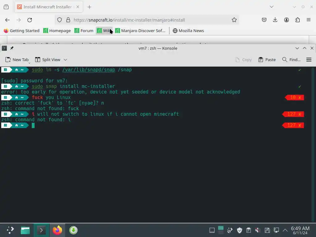Viewport: 316px width, 237px height.
Task: Click 'error: too early for operation' line
Action: pos(121,92)
